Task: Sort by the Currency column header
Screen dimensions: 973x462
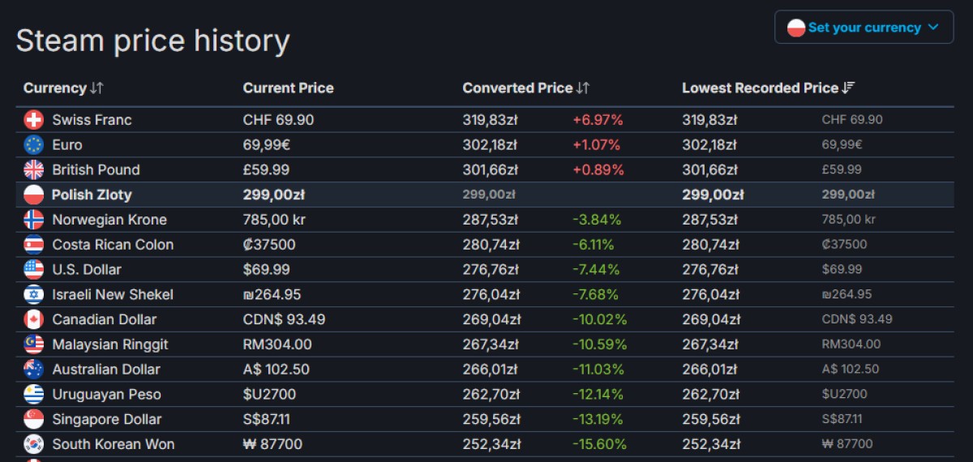Action: [x=63, y=88]
